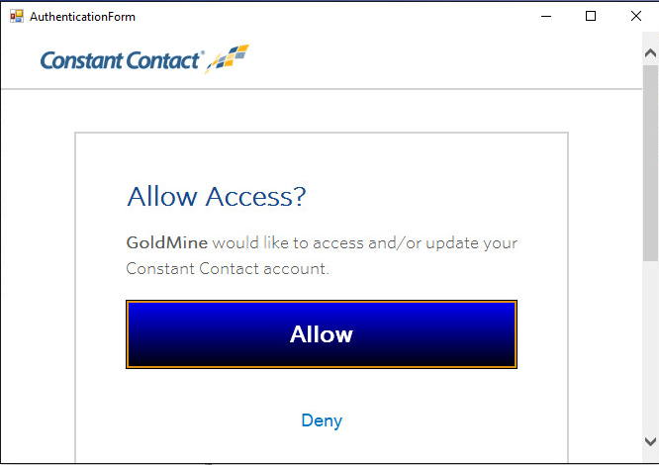Click the AuthenticationForm title text
The image size is (659, 465).
[x=83, y=17]
